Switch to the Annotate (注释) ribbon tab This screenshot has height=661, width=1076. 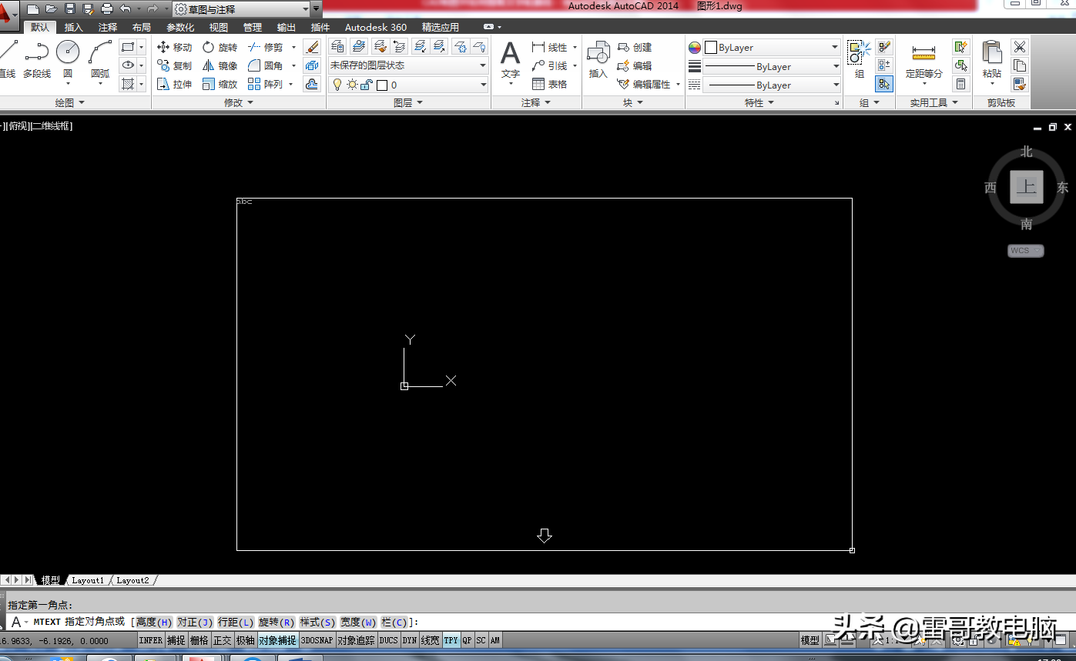[x=108, y=28]
